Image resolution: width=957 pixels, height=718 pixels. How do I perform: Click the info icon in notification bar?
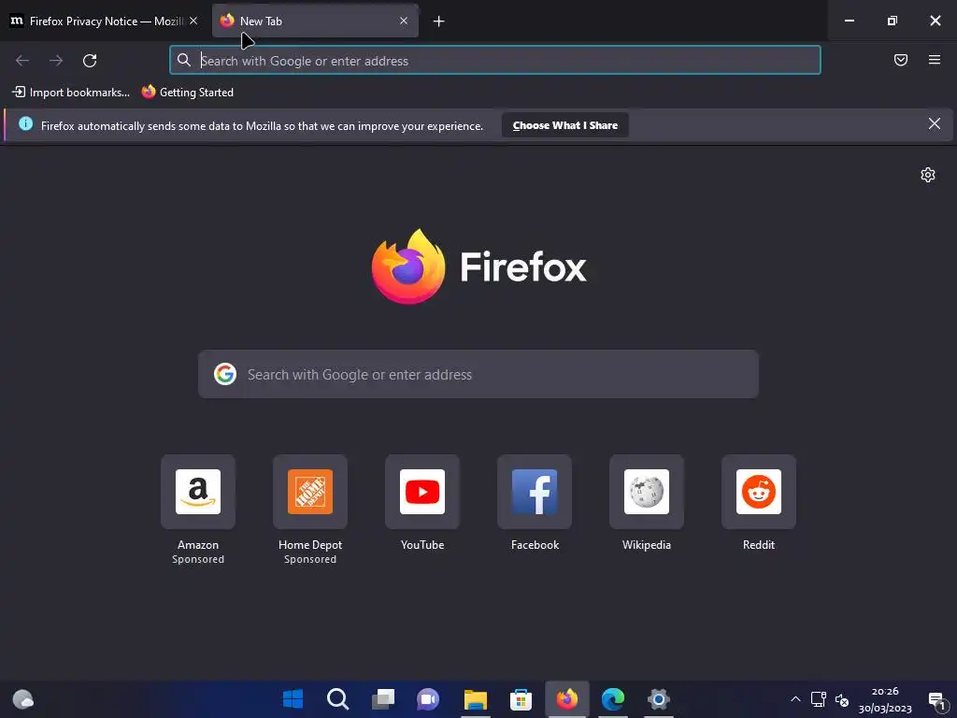pos(25,124)
